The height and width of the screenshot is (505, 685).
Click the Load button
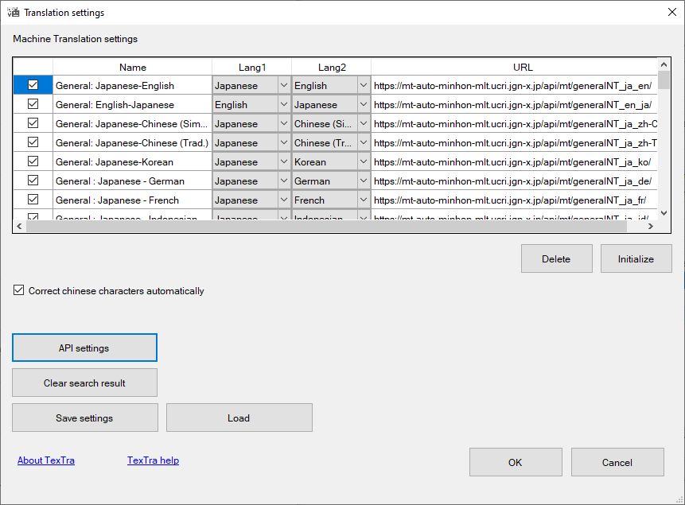239,418
